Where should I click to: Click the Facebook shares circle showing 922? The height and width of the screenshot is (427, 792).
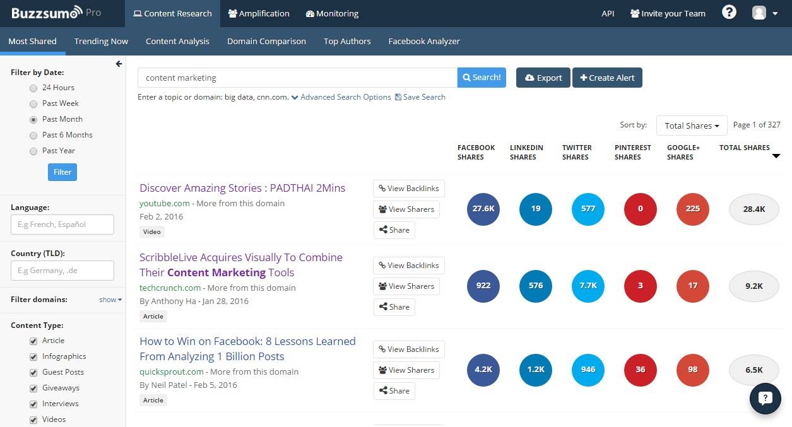click(x=483, y=286)
